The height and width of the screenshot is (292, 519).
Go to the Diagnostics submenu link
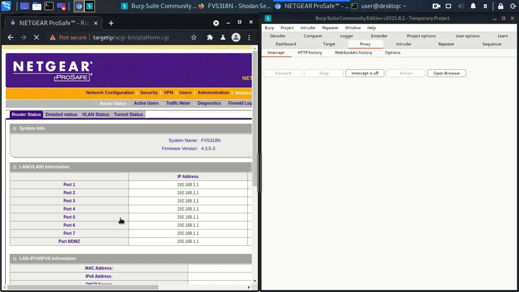(x=209, y=103)
